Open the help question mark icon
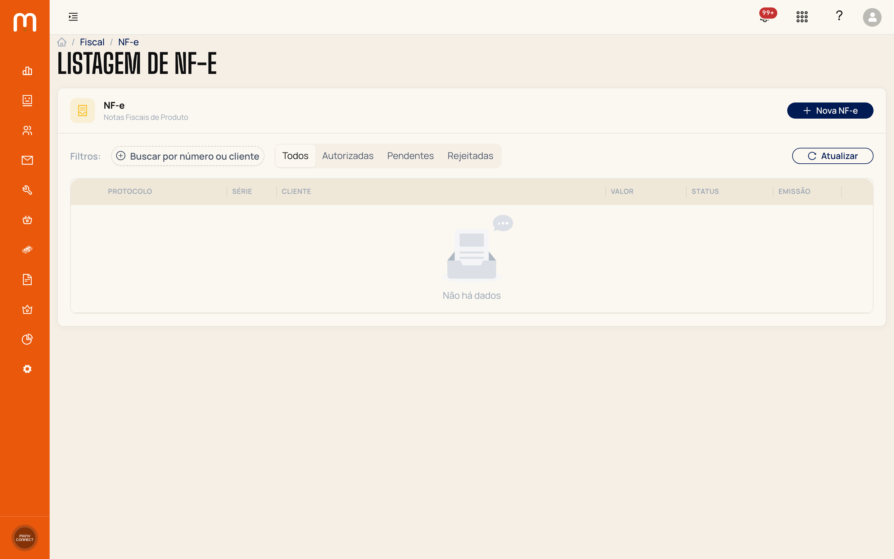894x559 pixels. 839,16
